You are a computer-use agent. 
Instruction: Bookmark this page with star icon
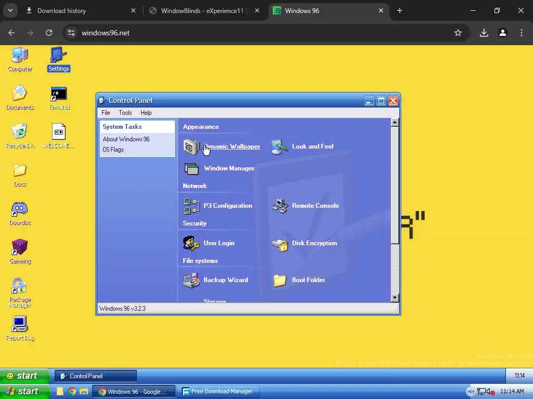click(x=458, y=33)
